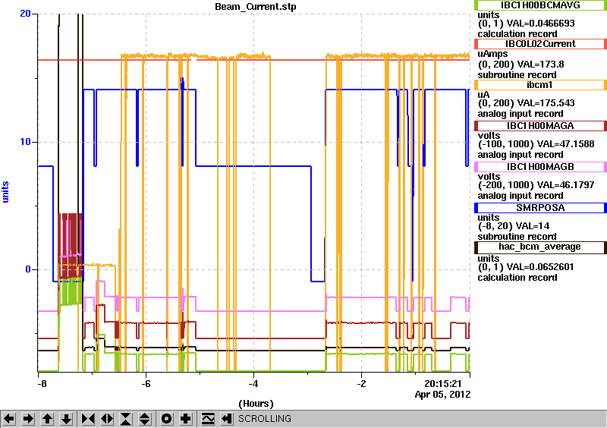This screenshot has height=428, width=607.
Task: Click the vertical zoom-out icon
Action: (x=145, y=419)
